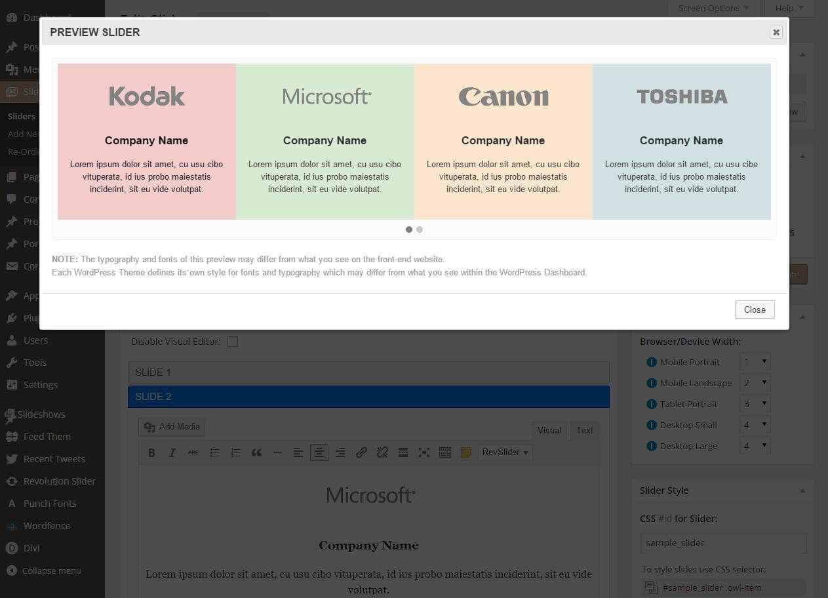Viewport: 828px width, 598px height.
Task: Select the second slide pagination dot
Action: (420, 229)
